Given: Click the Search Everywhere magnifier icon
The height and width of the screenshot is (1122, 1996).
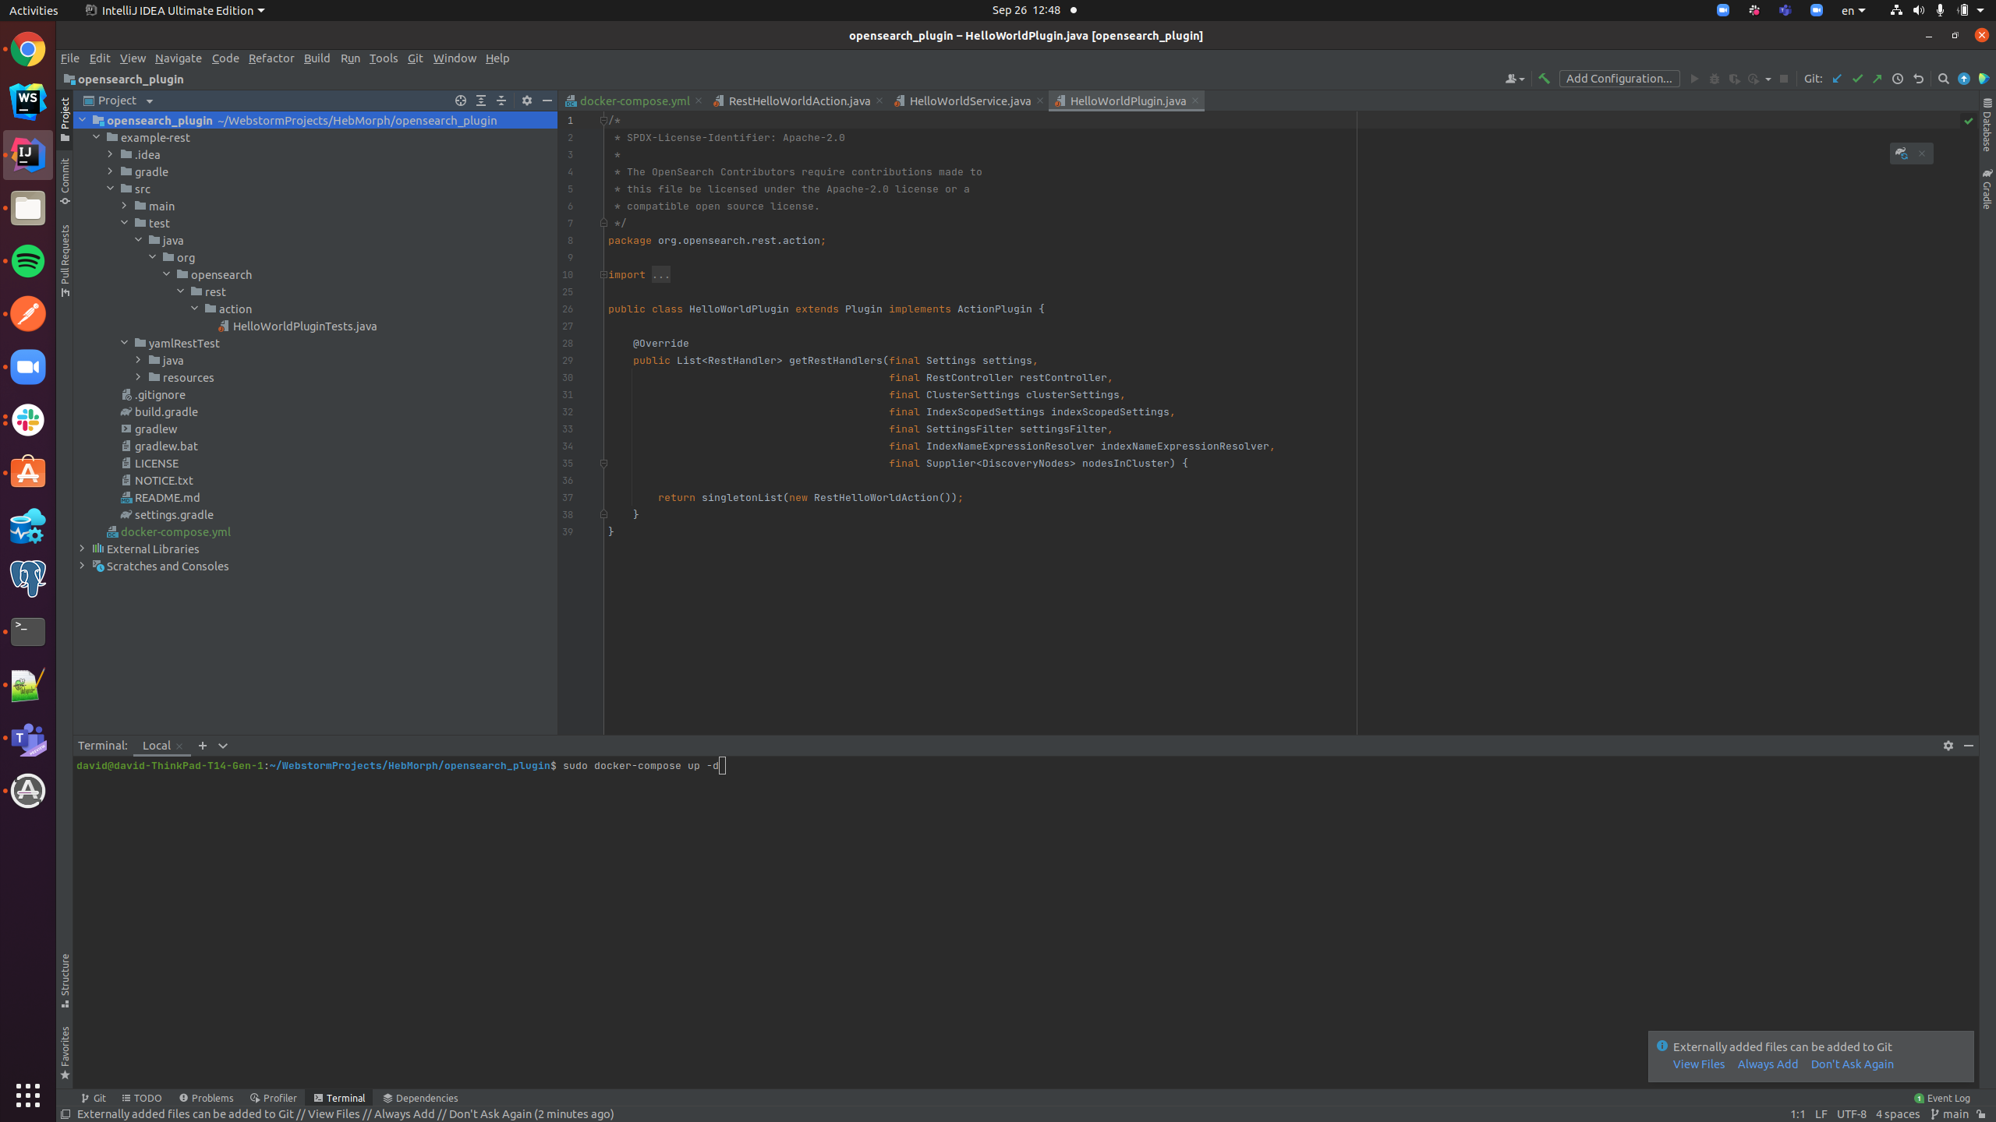Looking at the screenshot, I should 1943,79.
